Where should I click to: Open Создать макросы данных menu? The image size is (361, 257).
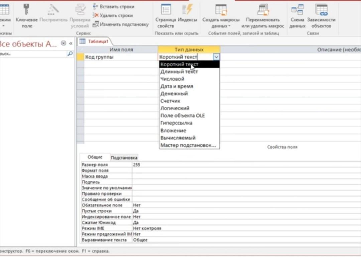221,16
